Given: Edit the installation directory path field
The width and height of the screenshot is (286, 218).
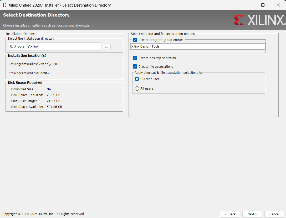Looking at the screenshot, I should tap(55, 46).
